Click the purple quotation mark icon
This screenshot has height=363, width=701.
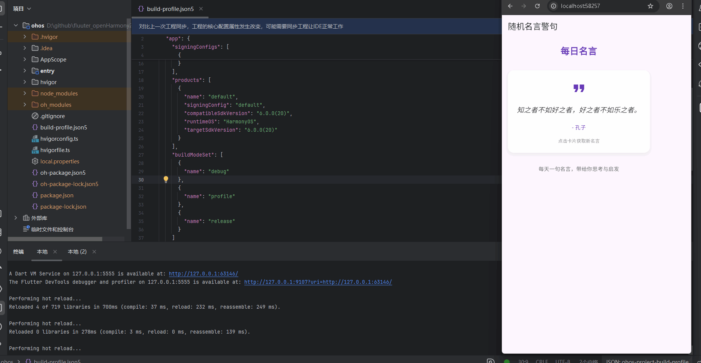point(579,88)
